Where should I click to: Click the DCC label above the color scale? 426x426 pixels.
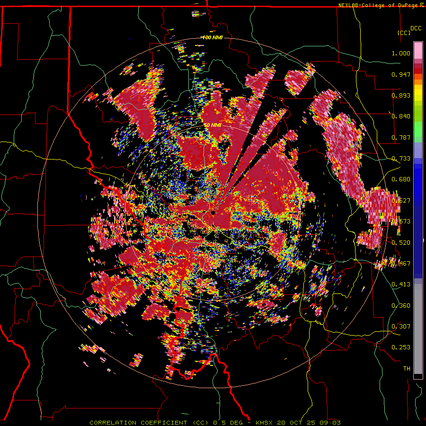(x=416, y=28)
